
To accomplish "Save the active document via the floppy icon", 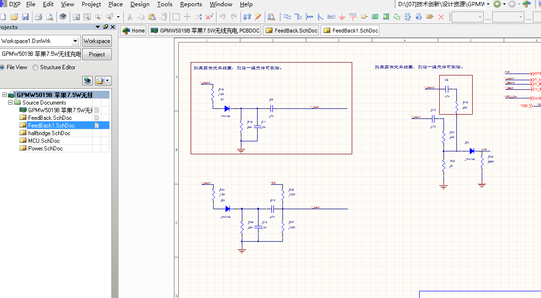I will pos(25,17).
